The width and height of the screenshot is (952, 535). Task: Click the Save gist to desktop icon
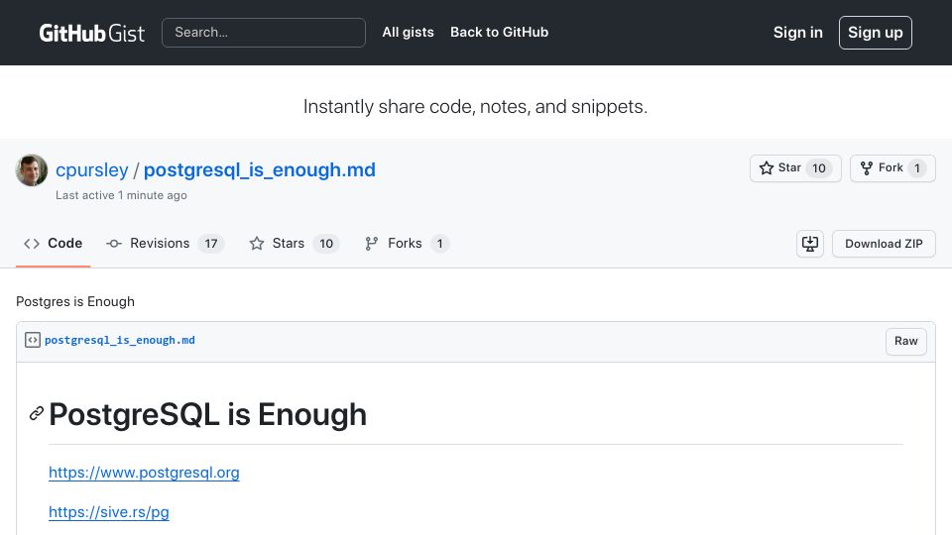810,244
